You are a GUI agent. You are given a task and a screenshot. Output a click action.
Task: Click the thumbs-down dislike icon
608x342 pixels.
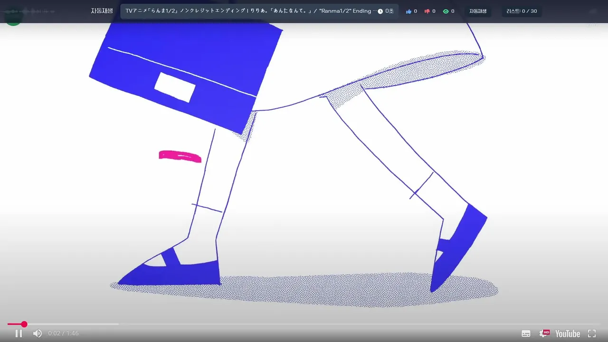pos(427,11)
